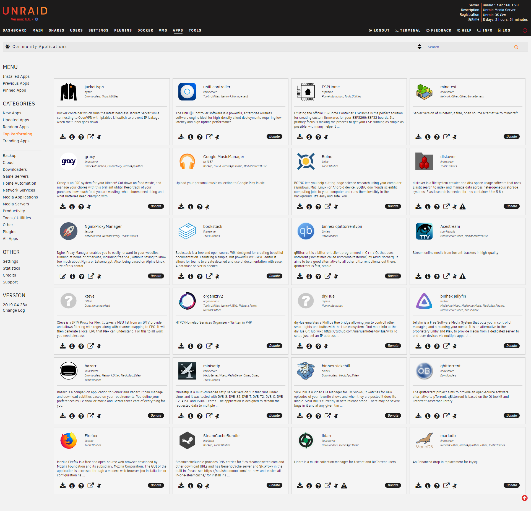This screenshot has height=511, width=531.
Task: Click the warning icon on Acestream card
Action: tap(462, 276)
